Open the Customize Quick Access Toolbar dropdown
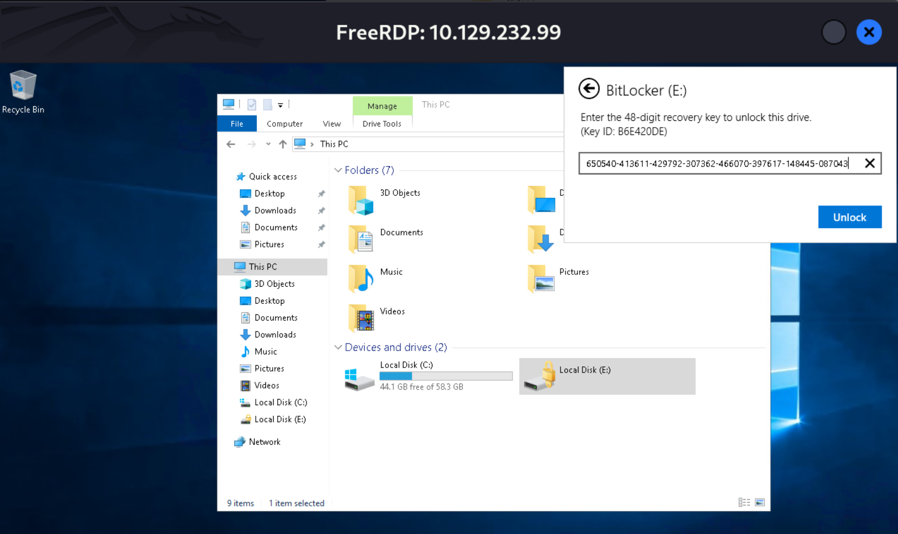The image size is (898, 534). tap(281, 105)
